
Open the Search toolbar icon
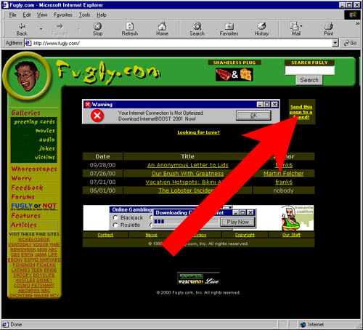197,29
